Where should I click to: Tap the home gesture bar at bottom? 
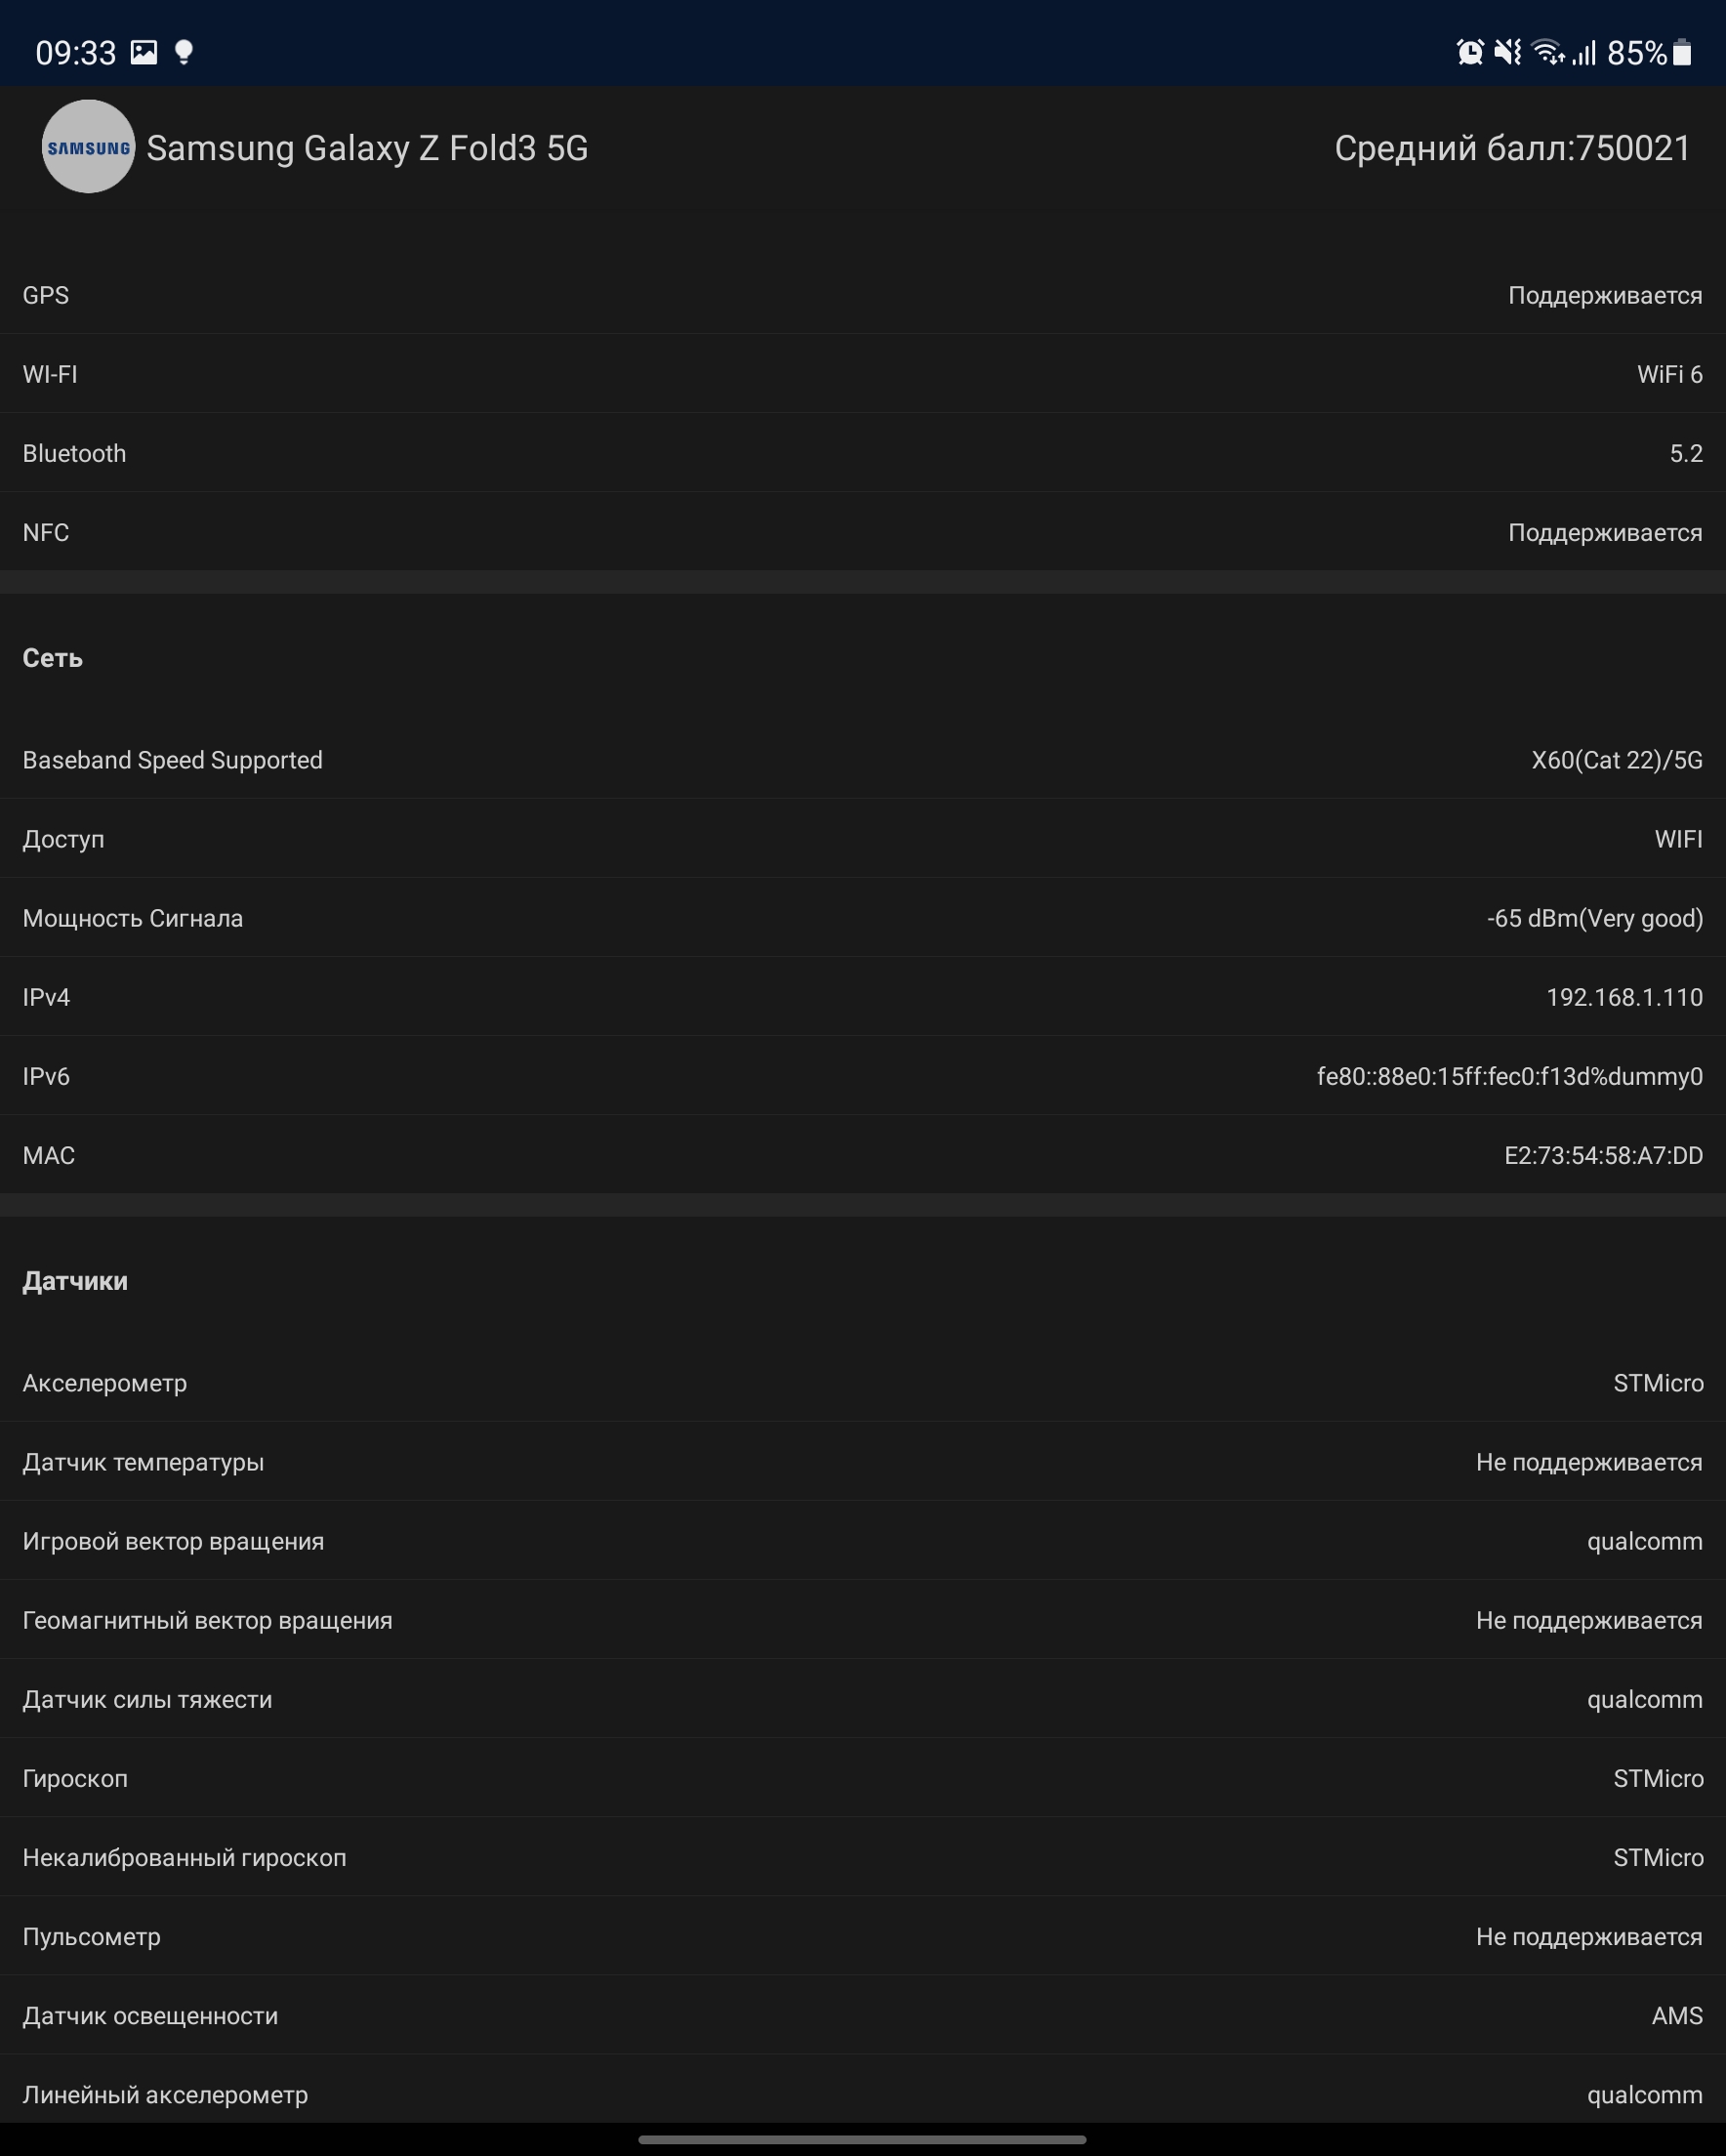[x=862, y=2140]
